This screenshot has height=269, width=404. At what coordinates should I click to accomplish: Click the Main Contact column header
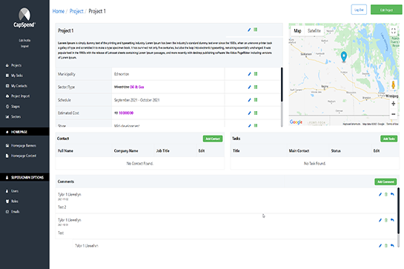(299, 150)
